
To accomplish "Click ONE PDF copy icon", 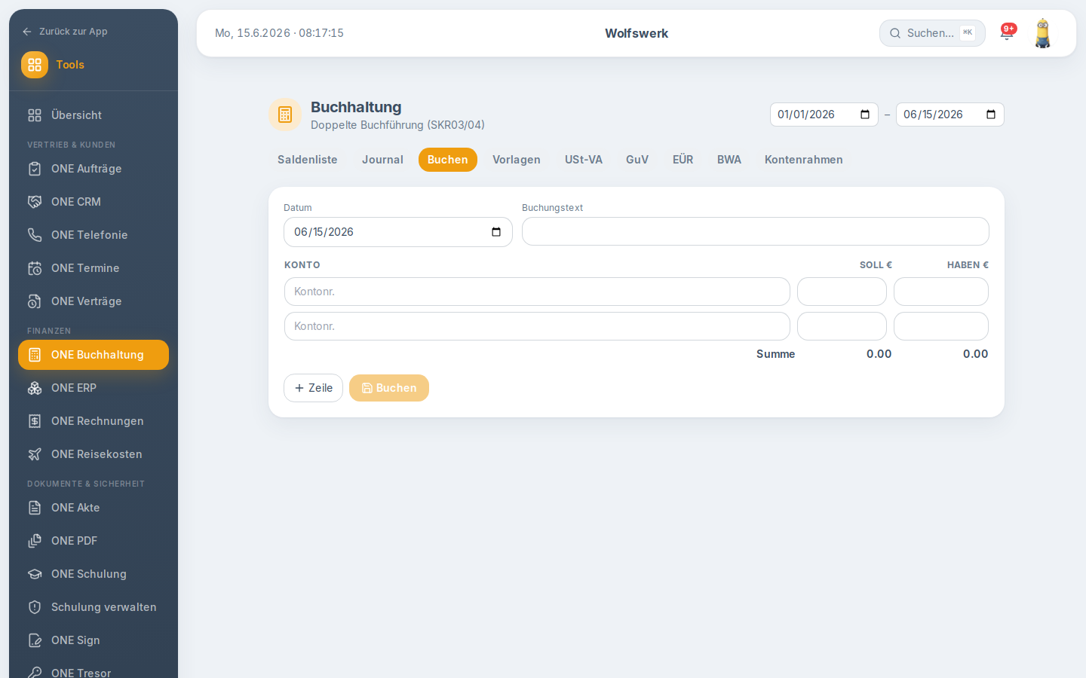I will [x=35, y=541].
